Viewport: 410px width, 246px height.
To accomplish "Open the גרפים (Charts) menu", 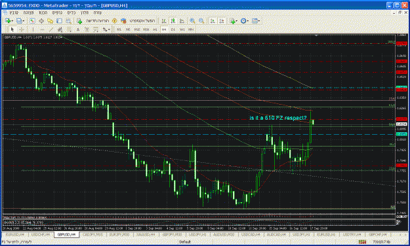I will 57,12.
